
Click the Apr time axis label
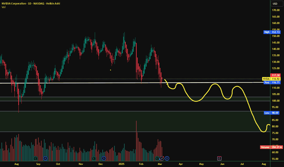click(181, 164)
